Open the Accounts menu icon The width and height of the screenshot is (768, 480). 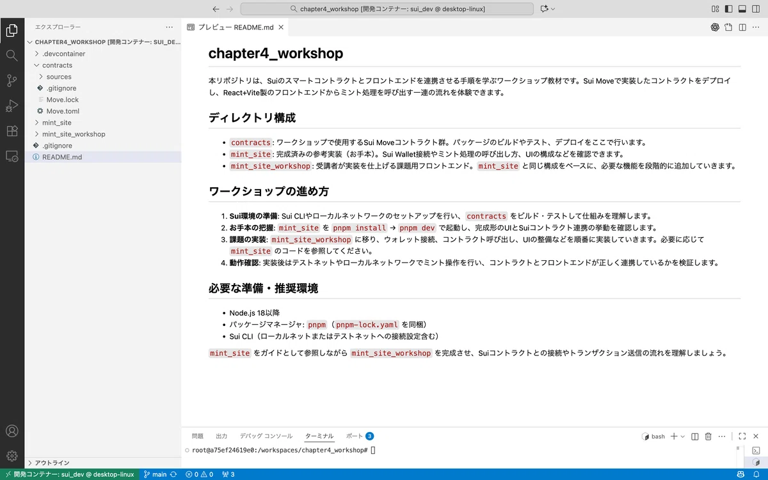pyautogui.click(x=12, y=431)
